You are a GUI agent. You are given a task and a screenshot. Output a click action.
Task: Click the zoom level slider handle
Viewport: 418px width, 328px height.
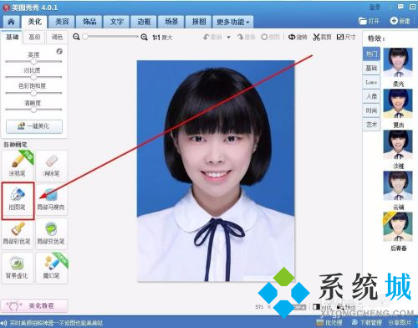pos(85,37)
